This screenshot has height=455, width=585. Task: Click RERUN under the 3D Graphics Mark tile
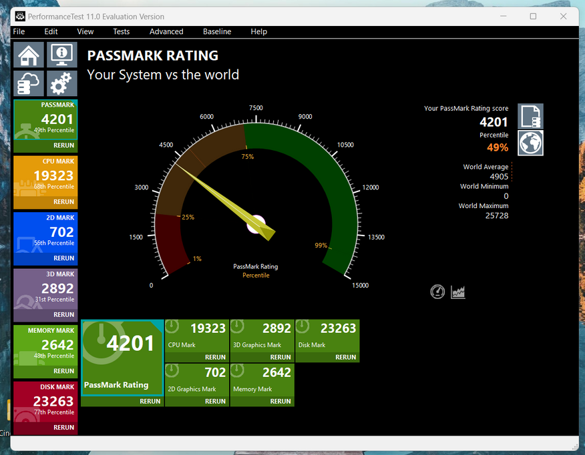tap(280, 357)
